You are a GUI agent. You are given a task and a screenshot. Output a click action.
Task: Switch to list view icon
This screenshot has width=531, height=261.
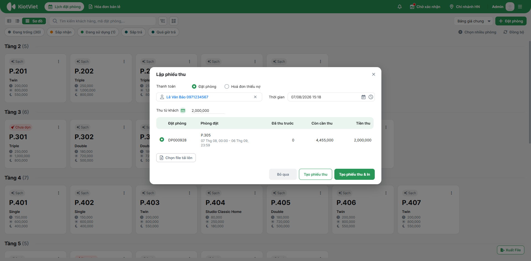pos(17,21)
